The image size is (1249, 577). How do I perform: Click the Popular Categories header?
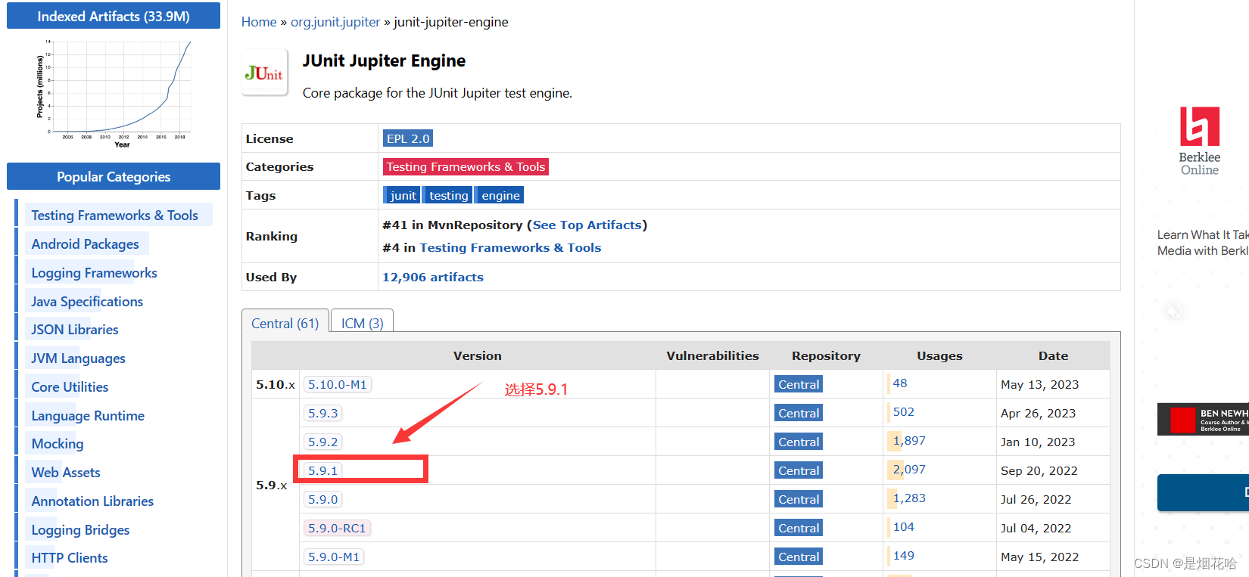click(114, 176)
